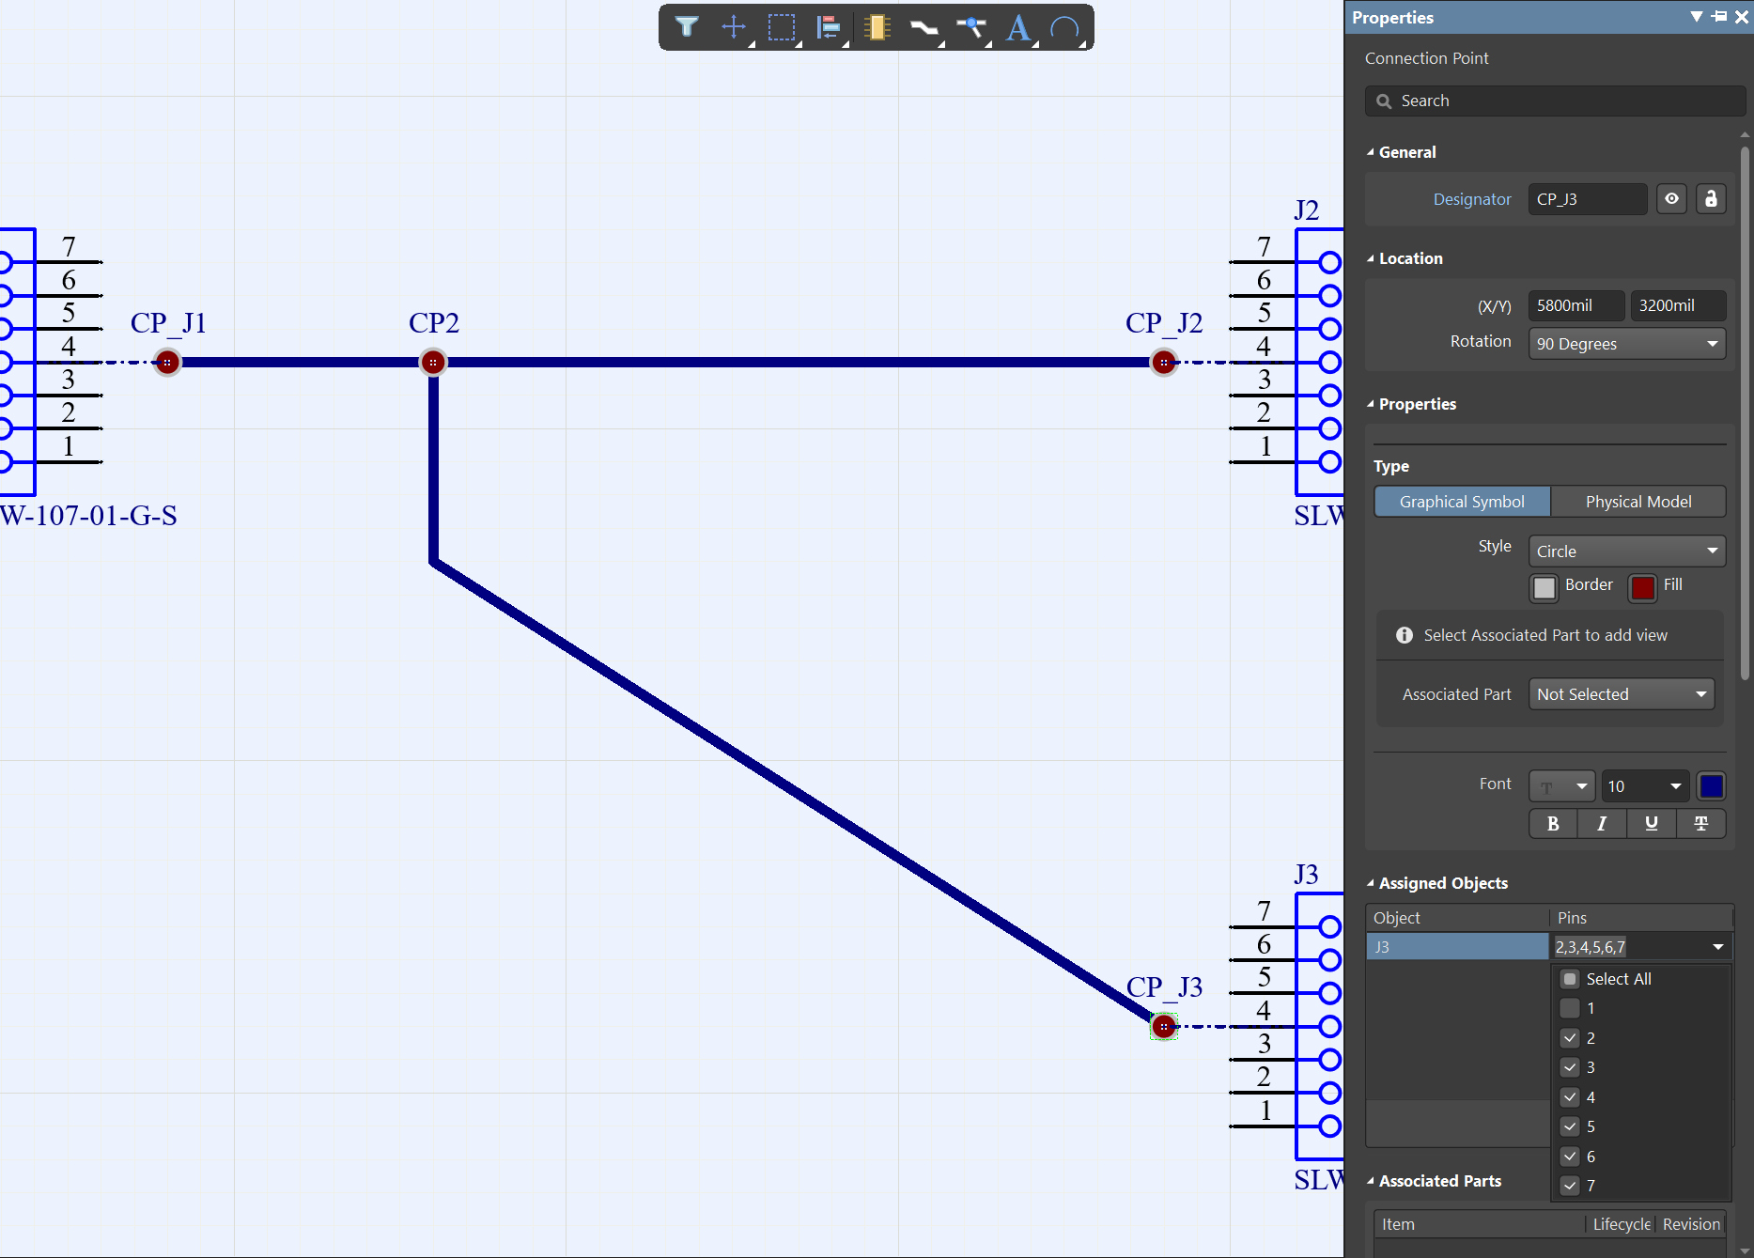The height and width of the screenshot is (1258, 1754).
Task: Select the place arc tool
Action: tap(1064, 28)
